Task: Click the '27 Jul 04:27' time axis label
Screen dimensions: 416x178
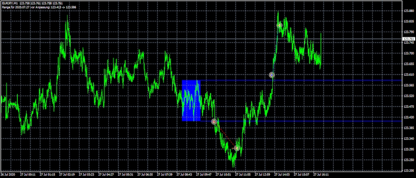Action: [106, 174]
